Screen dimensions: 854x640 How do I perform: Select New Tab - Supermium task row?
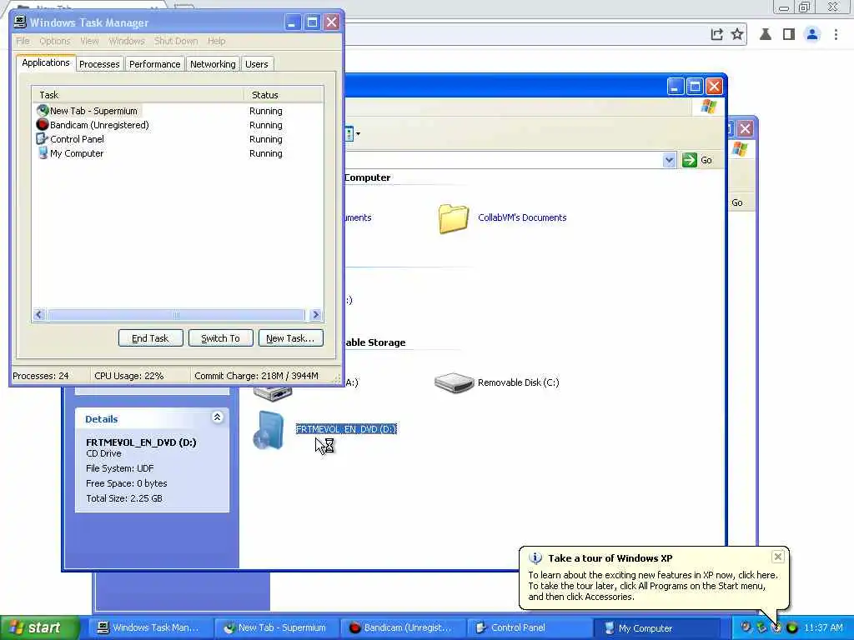(177, 111)
